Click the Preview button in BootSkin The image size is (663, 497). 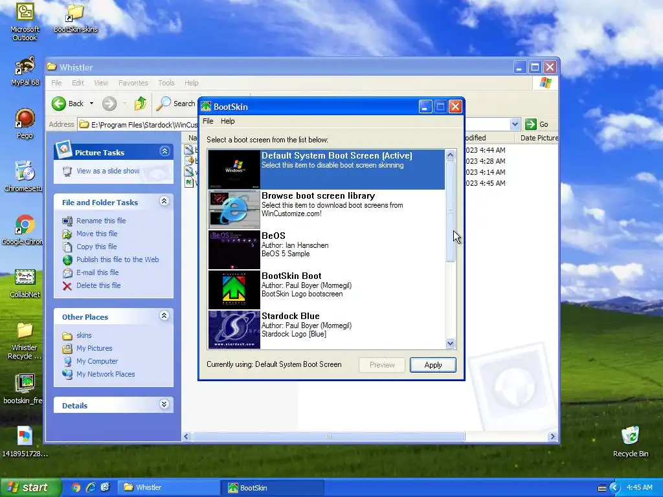[x=382, y=365]
